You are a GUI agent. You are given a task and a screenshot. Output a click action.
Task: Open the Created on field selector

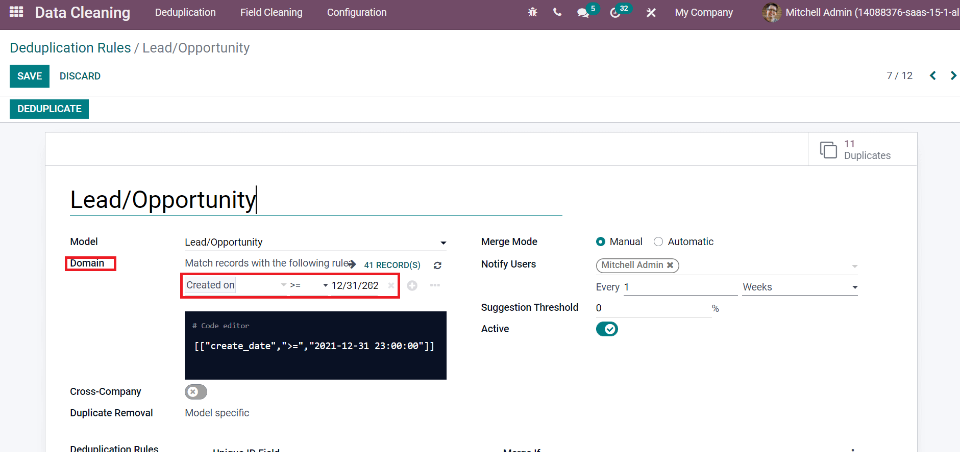pyautogui.click(x=236, y=285)
